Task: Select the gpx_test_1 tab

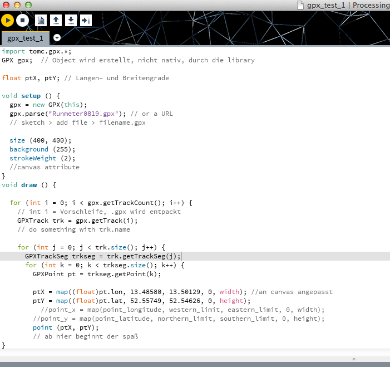Action: pyautogui.click(x=25, y=38)
